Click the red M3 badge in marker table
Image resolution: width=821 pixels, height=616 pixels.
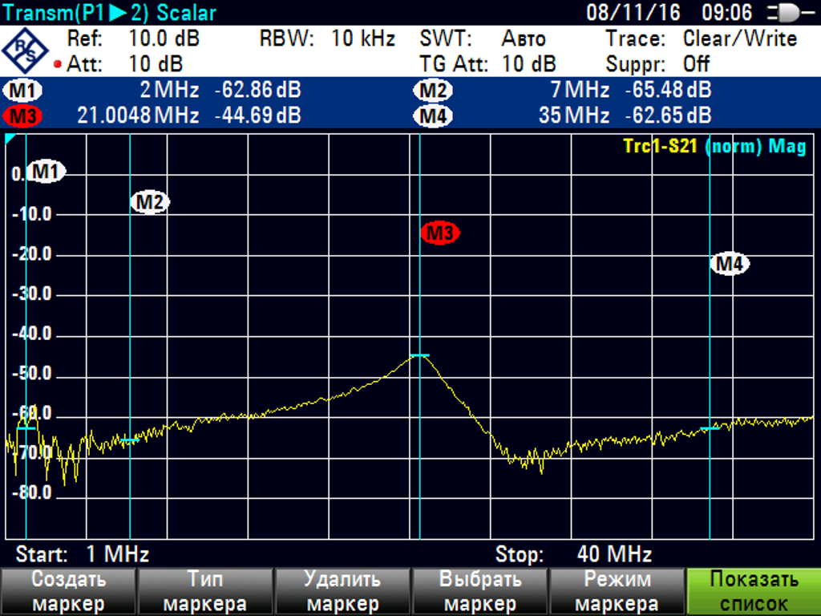coord(23,115)
